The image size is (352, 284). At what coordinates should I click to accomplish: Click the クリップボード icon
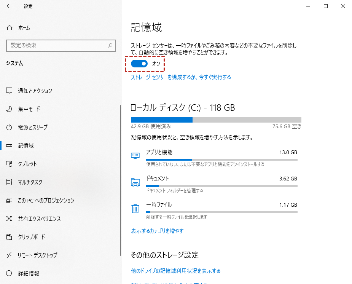point(9,237)
